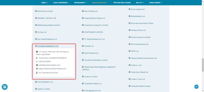
Task: Click the envelope icon beside the email
Action: [37, 65]
